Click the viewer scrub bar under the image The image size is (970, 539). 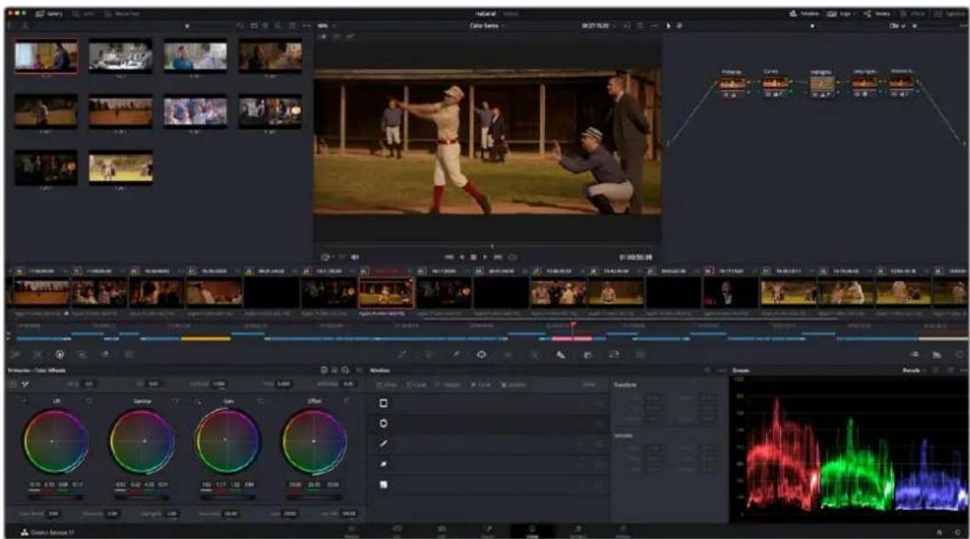tap(488, 246)
